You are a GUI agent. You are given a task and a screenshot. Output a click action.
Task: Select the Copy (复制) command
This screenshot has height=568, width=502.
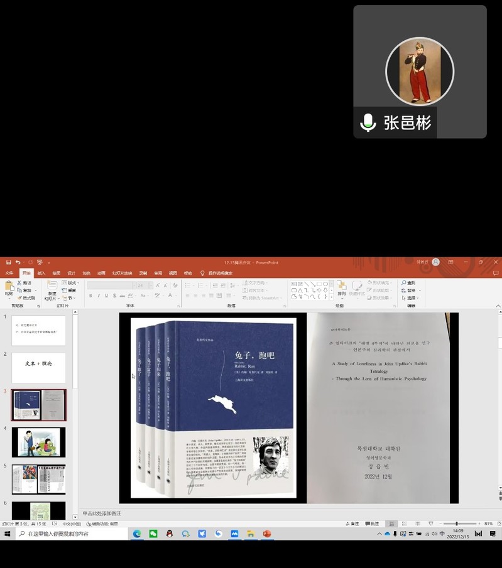pyautogui.click(x=25, y=290)
